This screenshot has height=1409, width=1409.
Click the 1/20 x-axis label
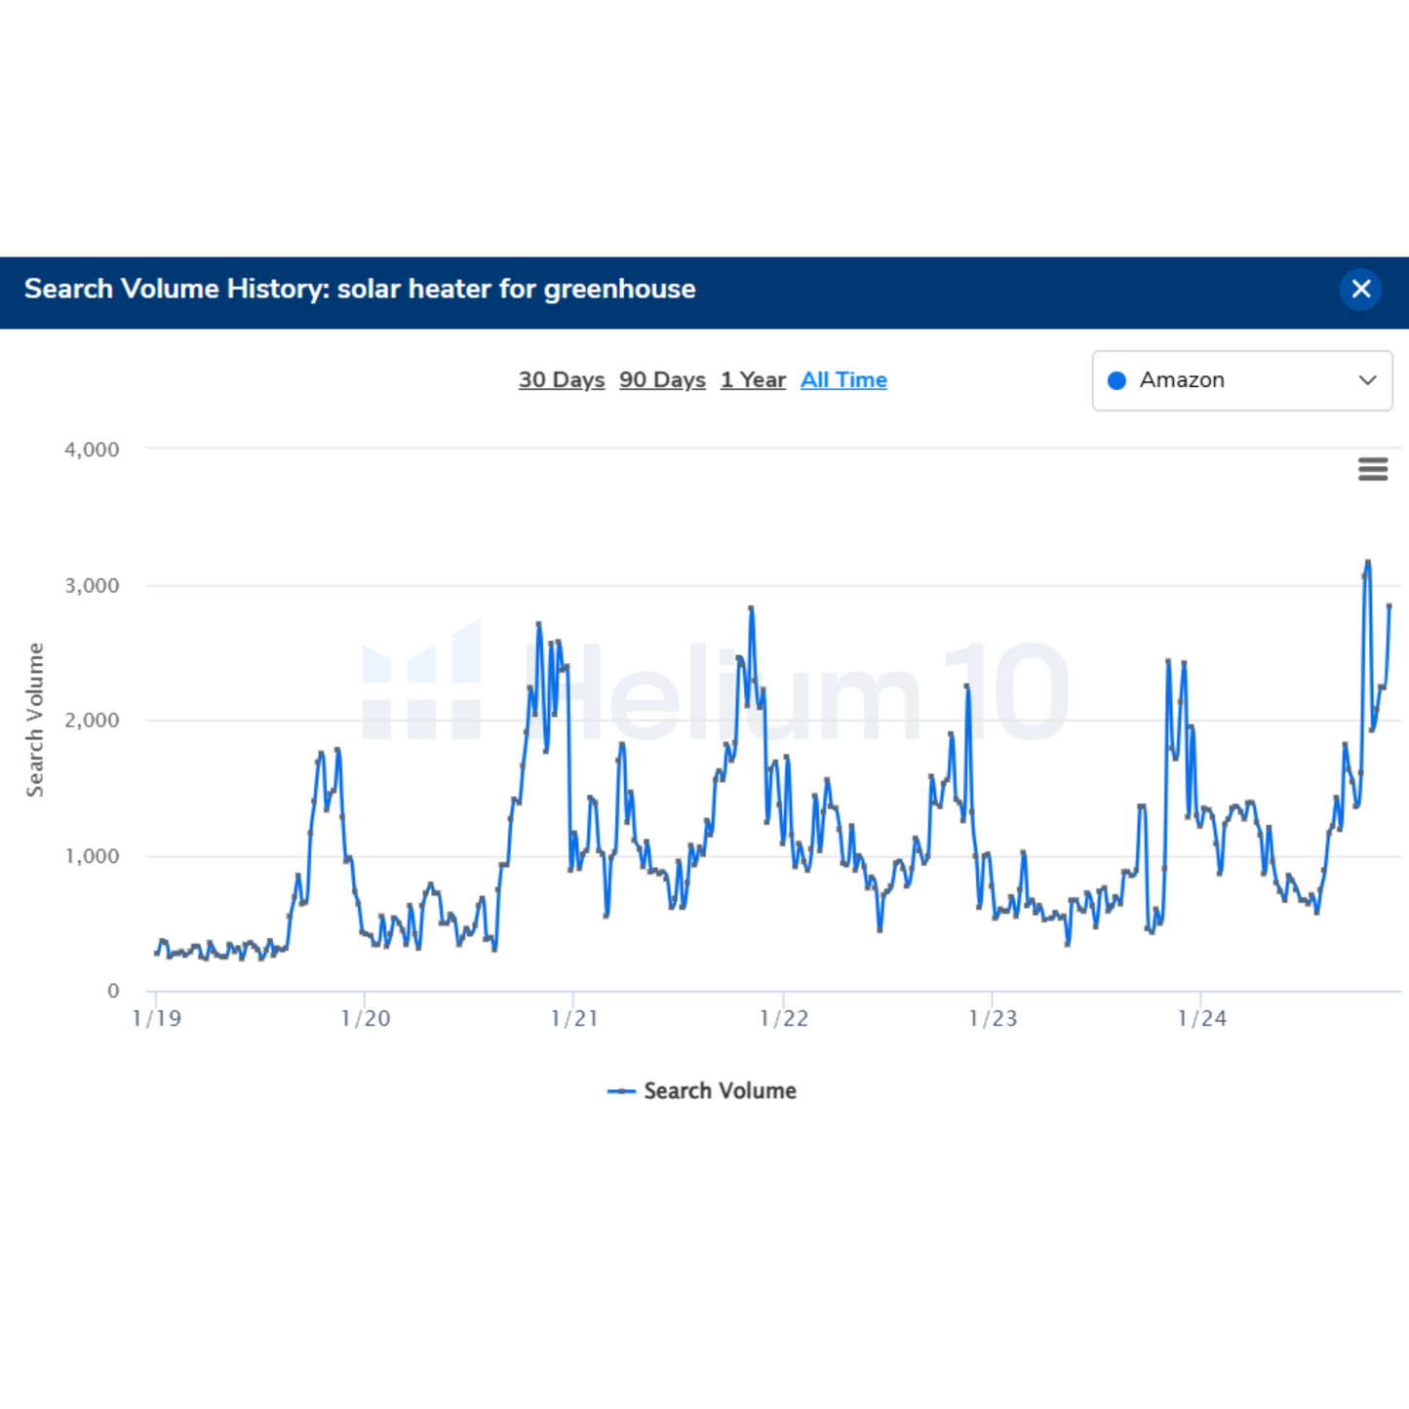pos(366,1019)
